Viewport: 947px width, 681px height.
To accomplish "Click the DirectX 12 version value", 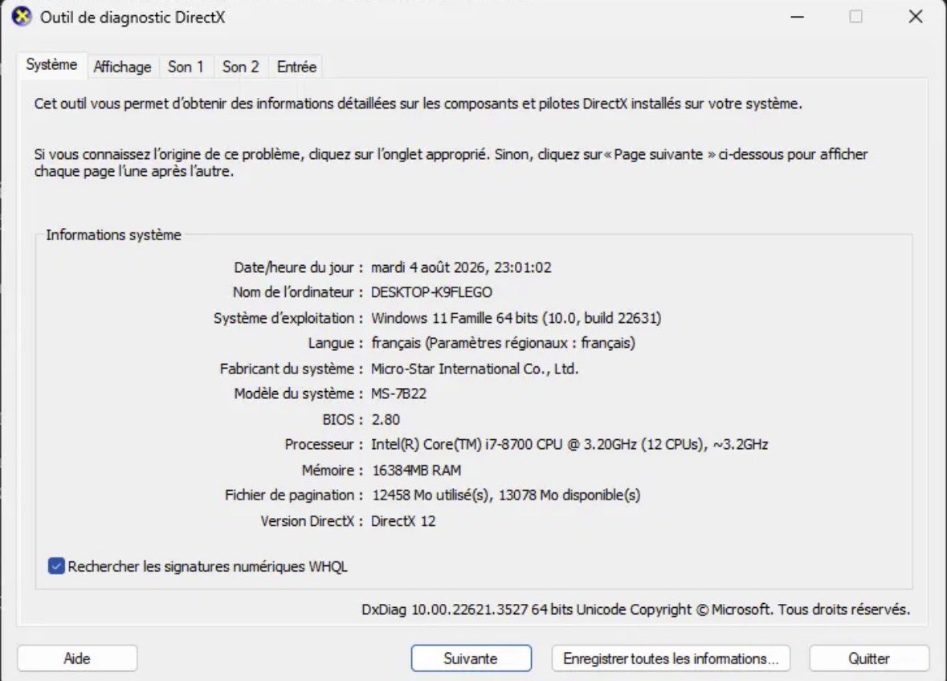I will coord(403,521).
